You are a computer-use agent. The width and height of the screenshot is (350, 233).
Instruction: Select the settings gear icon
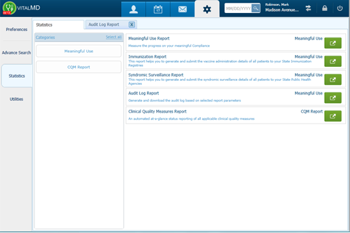click(207, 9)
